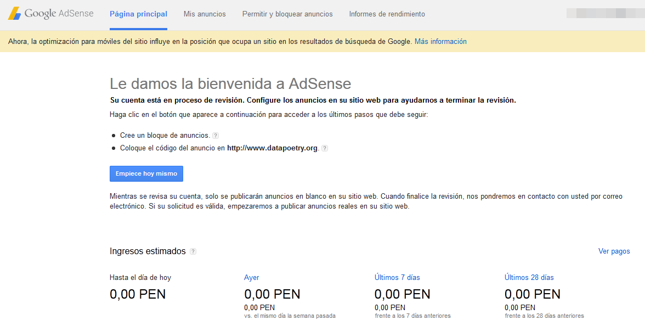Open Últimos 7 días earnings link
The image size is (645, 331).
click(x=397, y=278)
